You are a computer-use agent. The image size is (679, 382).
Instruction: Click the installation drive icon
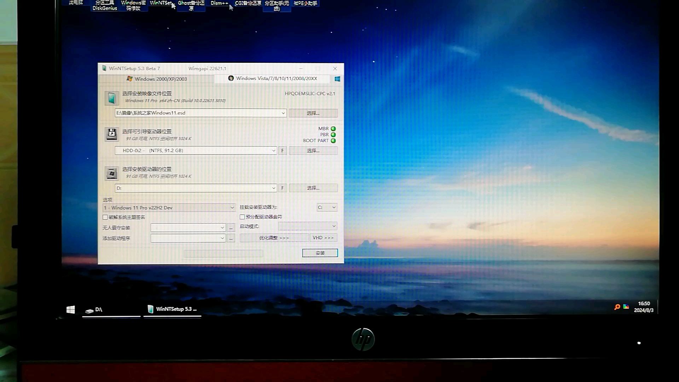pyautogui.click(x=112, y=173)
